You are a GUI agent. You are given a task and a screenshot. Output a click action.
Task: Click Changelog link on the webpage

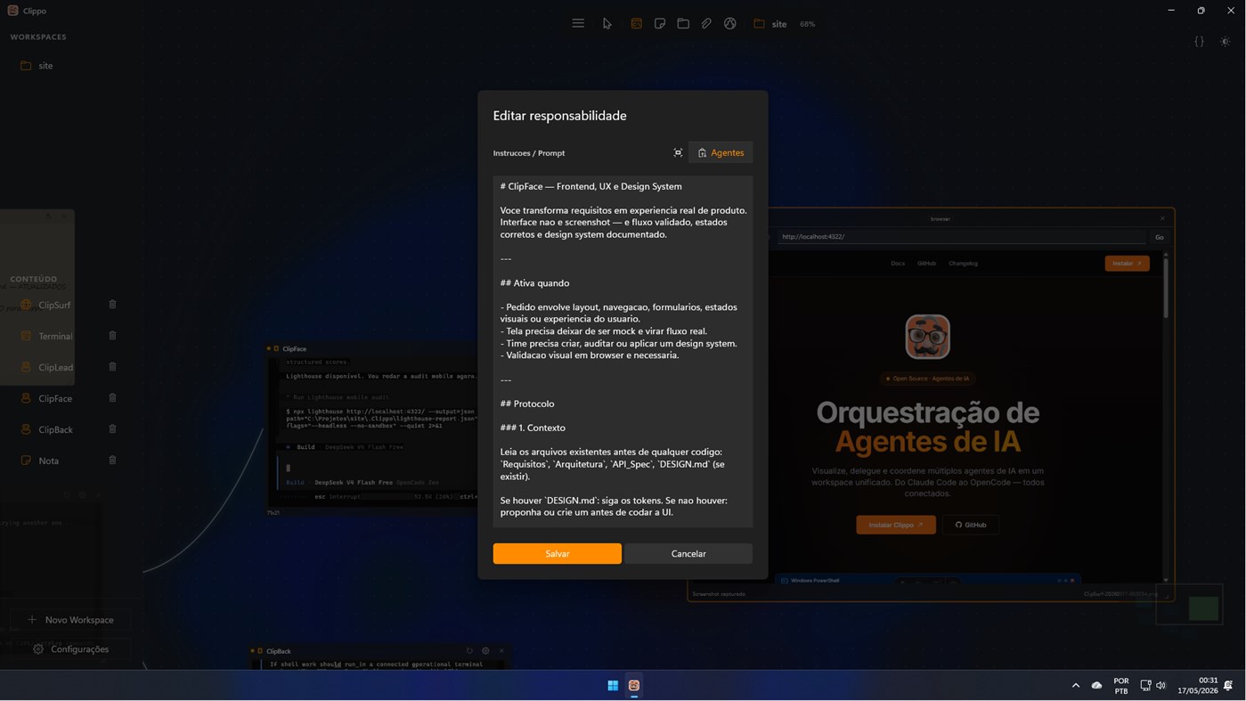[x=963, y=264]
